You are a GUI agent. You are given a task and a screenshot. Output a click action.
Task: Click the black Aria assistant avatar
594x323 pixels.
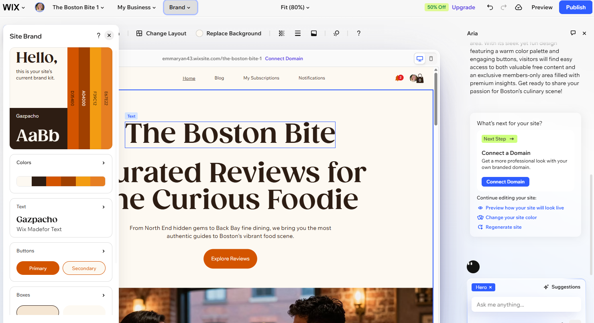coord(473,267)
